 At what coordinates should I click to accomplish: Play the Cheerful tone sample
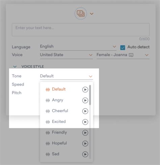(85, 111)
